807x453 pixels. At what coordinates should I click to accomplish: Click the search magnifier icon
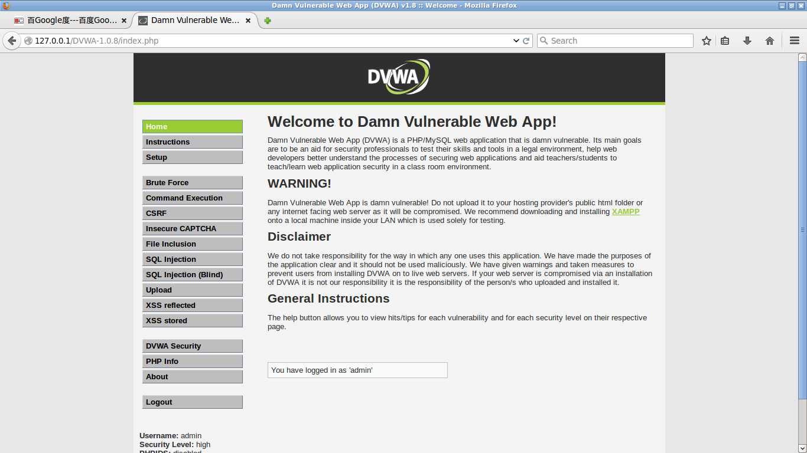point(544,41)
